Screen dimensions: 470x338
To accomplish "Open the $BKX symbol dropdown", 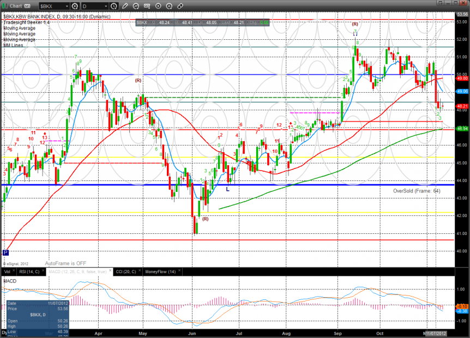I will [x=67, y=7].
